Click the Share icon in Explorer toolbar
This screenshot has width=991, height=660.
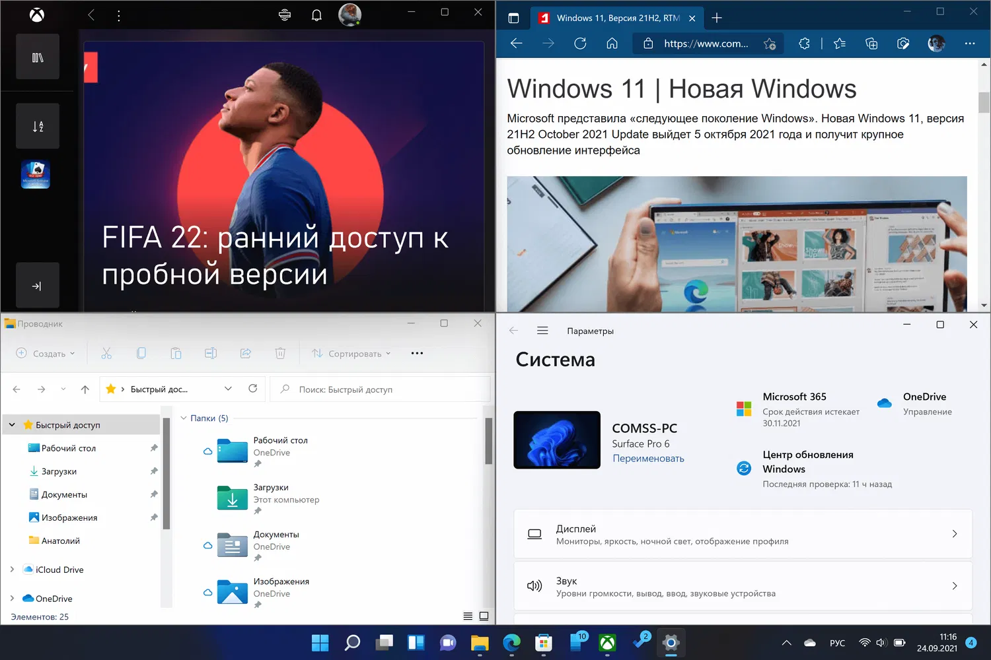(246, 354)
